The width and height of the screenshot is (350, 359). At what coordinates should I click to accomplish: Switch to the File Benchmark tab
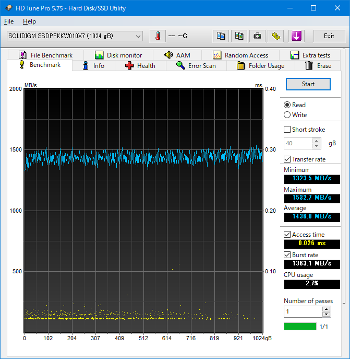click(46, 55)
